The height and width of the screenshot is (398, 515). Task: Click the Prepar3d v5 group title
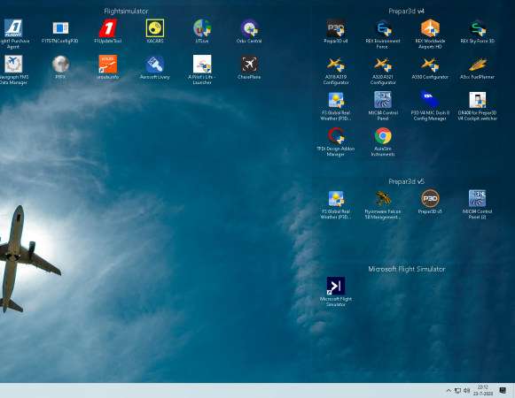(406, 181)
